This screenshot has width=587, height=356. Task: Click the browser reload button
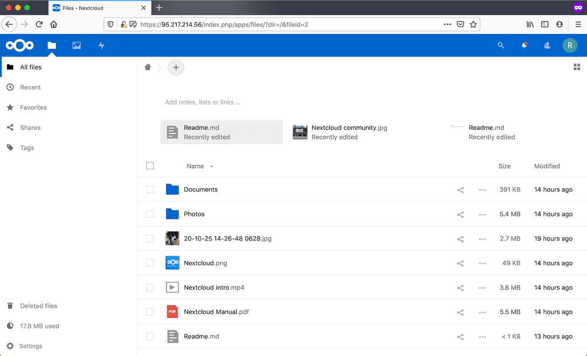(x=39, y=24)
